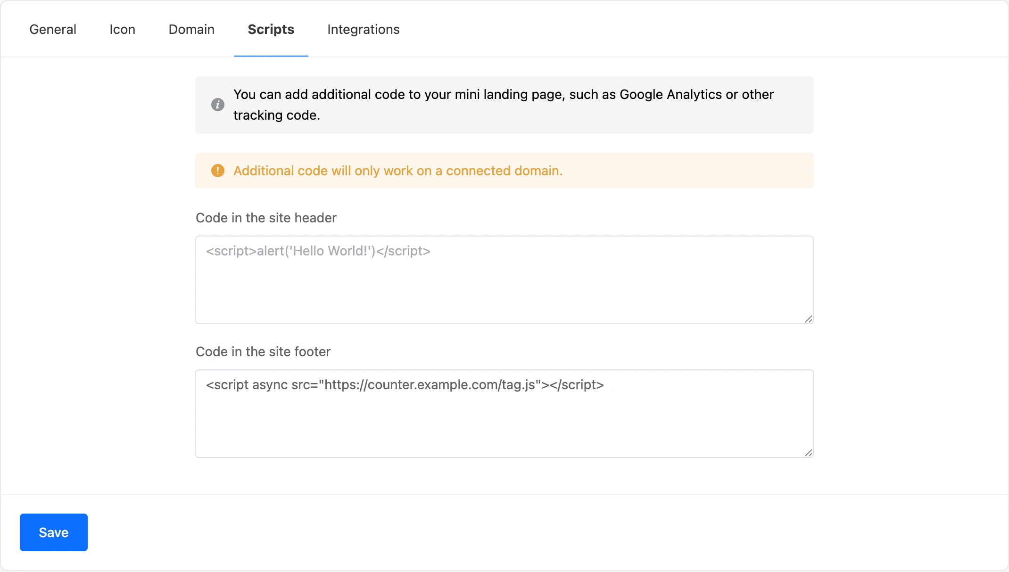Click the "Code in the site footer" label
Image resolution: width=1009 pixels, height=572 pixels.
click(x=263, y=351)
